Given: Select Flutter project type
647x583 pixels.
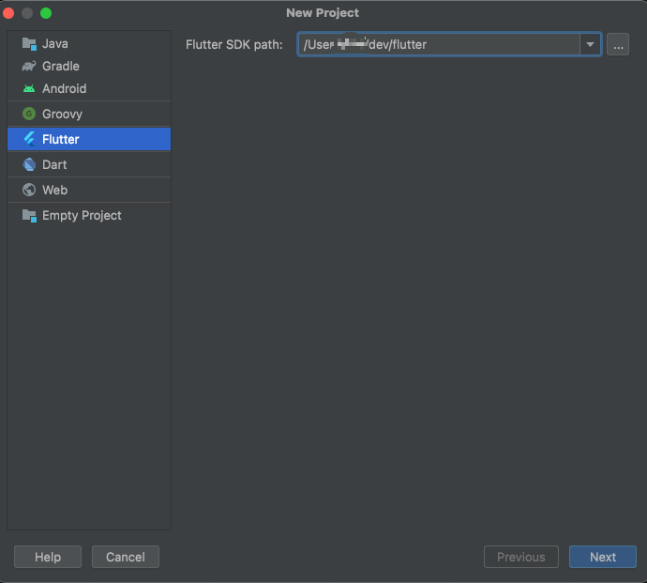Looking at the screenshot, I should (x=89, y=139).
